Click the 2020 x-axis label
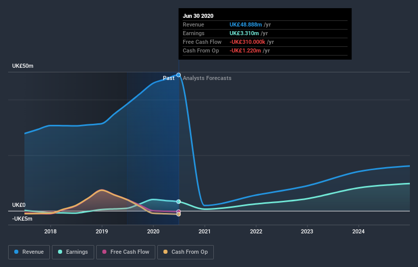Screen dimensions: 418x267 point(153,231)
